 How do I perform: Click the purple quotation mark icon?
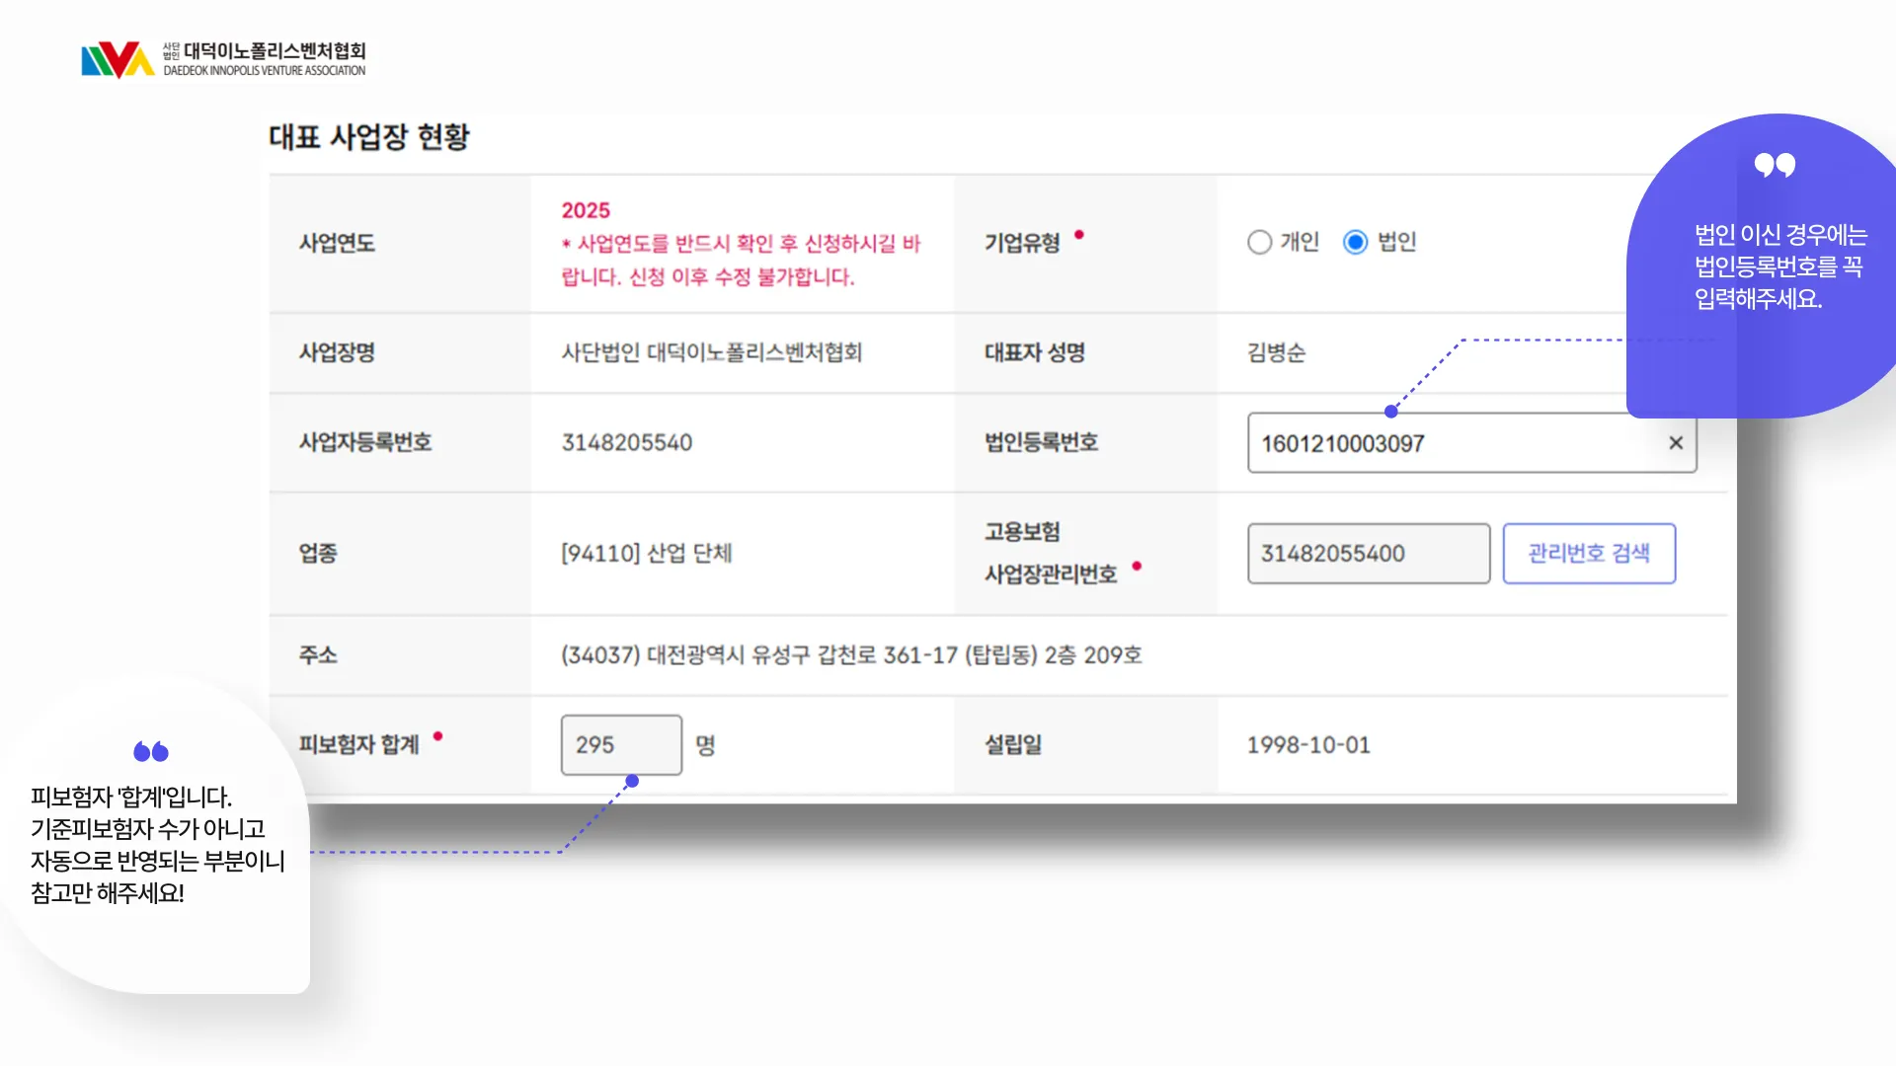coord(151,752)
